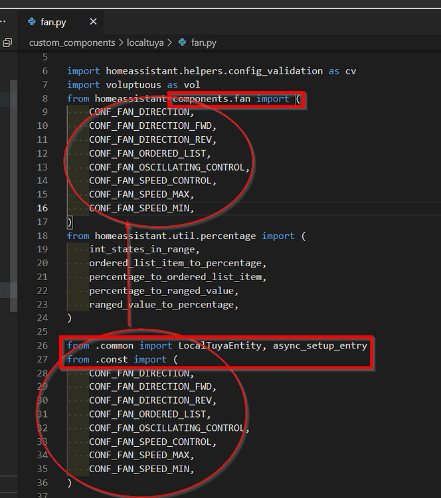Screen dimensions: 441x498
Task: Open the sidebar's three-dot more actions menu
Action: click(3, 22)
